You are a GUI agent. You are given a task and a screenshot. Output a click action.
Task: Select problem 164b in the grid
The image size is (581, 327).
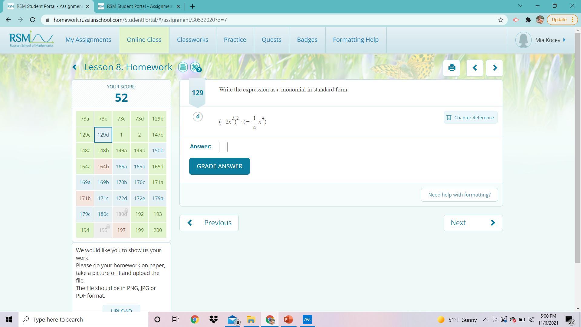click(x=103, y=167)
